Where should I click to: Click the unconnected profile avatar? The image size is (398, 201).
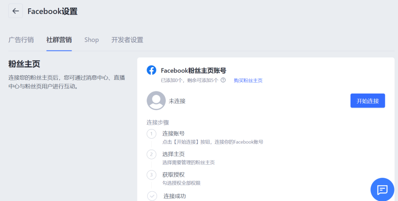(x=156, y=101)
